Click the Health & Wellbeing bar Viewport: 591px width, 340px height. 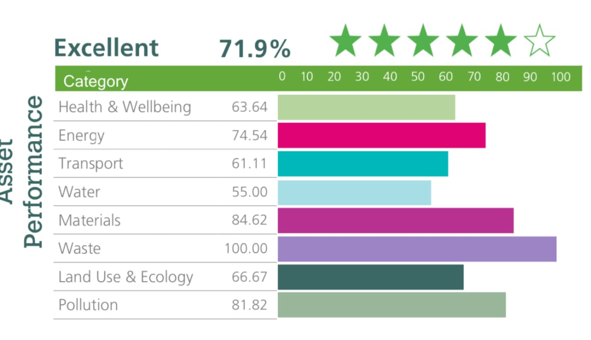tap(366, 107)
